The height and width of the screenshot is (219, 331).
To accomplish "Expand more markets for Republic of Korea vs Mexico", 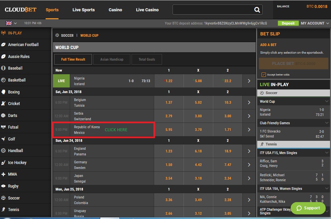I will point(249,130).
